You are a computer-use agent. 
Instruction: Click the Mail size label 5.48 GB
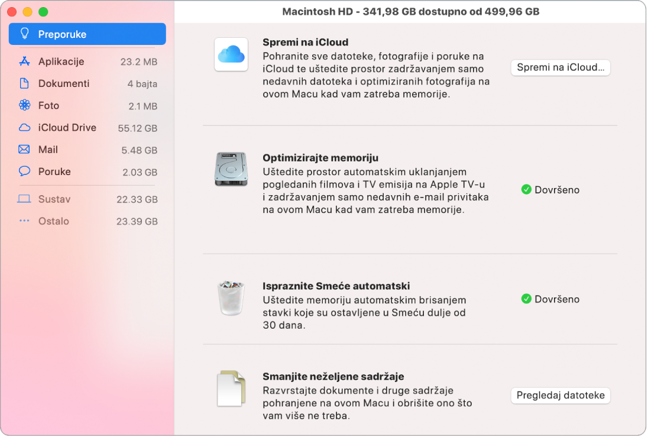click(139, 150)
